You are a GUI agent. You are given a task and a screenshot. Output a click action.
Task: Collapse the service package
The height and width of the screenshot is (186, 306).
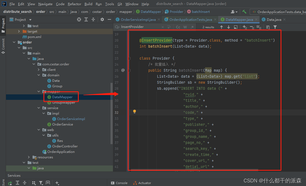(x=39, y=108)
